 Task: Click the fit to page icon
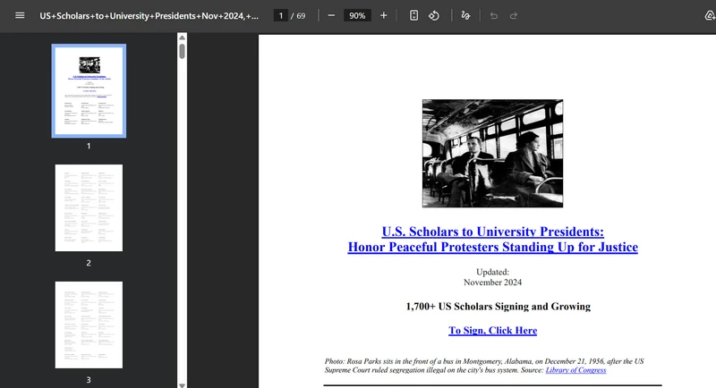tap(413, 15)
